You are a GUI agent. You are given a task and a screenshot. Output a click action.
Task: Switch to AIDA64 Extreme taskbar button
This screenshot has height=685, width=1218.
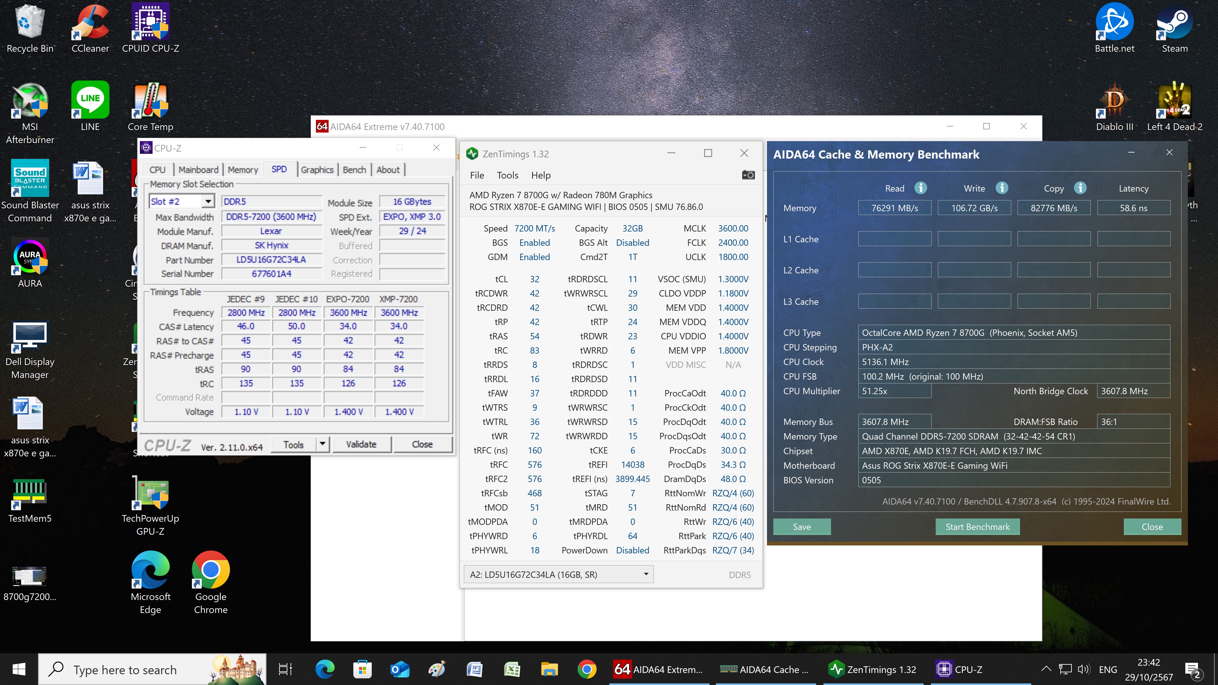pyautogui.click(x=659, y=669)
